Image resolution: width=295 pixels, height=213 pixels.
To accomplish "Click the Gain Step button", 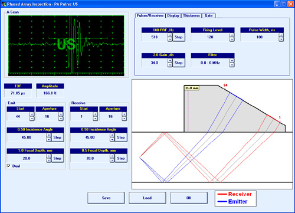I will pyautogui.click(x=179, y=63).
